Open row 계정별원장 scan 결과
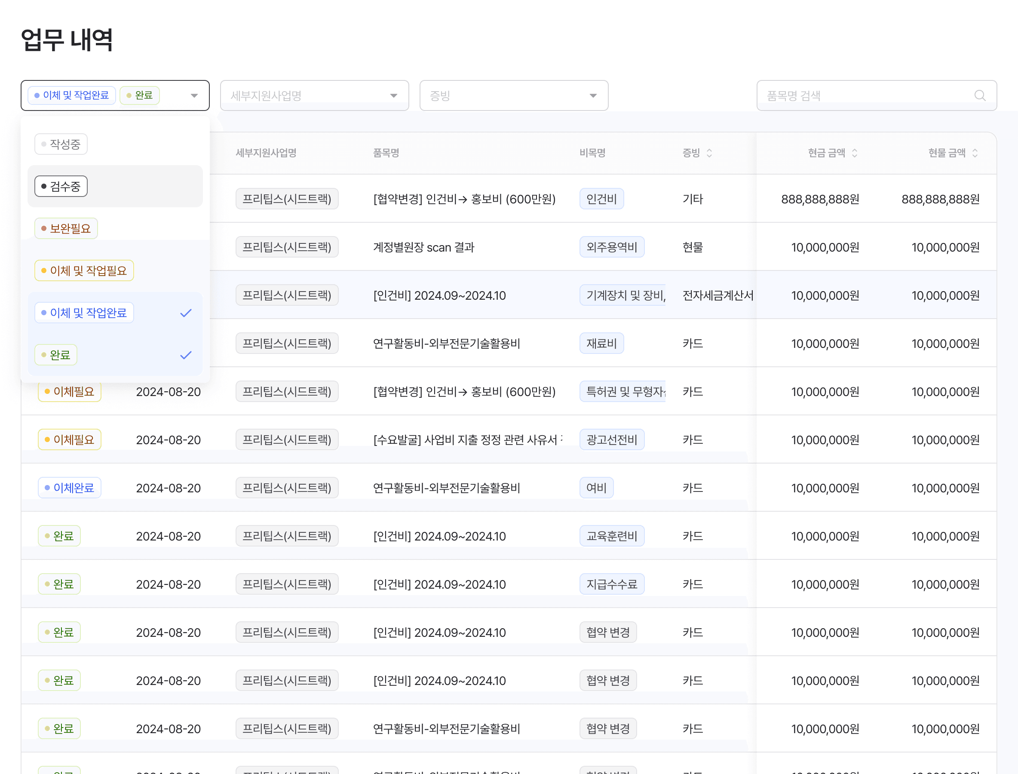Image resolution: width=1018 pixels, height=774 pixels. 423,247
